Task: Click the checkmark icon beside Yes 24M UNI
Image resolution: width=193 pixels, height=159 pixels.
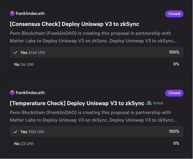Action: point(16,53)
